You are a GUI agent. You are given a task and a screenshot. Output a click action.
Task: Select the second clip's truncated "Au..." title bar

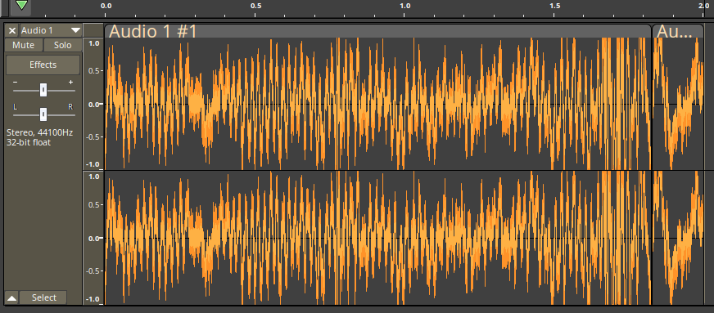tap(678, 31)
